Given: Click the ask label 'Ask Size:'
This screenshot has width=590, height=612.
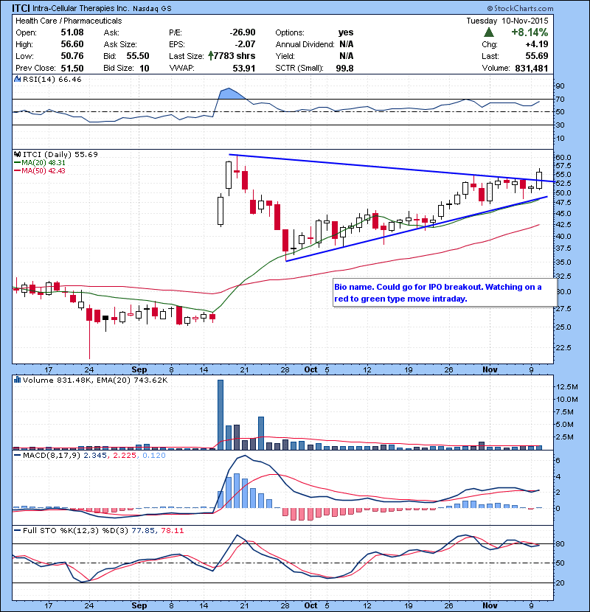Looking at the screenshot, I should pyautogui.click(x=120, y=44).
